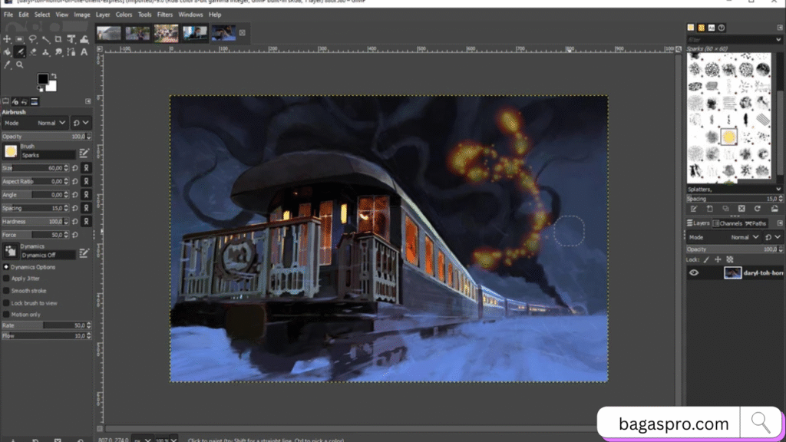Select the Move tool in the toolbox

[7, 39]
